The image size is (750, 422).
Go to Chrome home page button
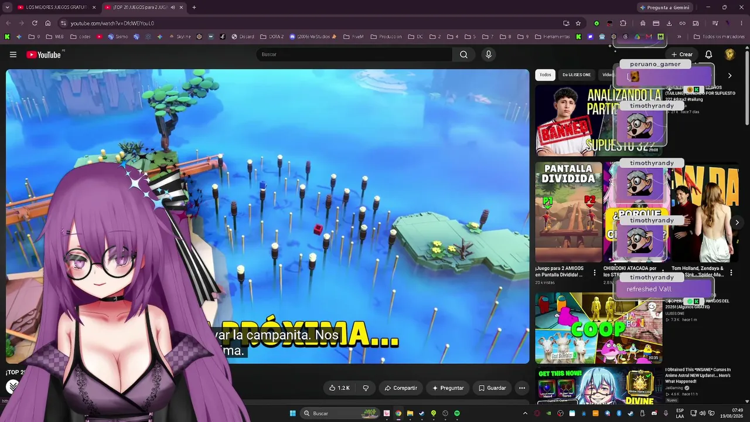[48, 23]
